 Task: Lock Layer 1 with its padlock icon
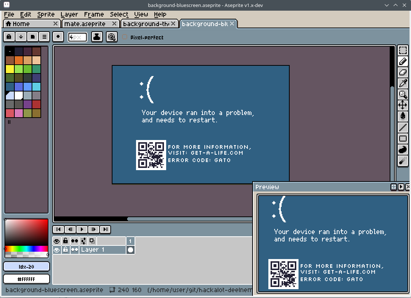[x=65, y=250]
